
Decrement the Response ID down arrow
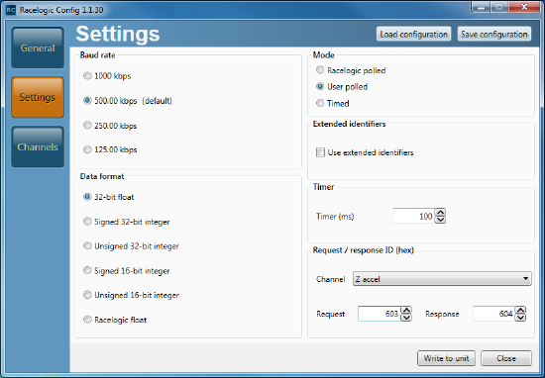tap(520, 318)
